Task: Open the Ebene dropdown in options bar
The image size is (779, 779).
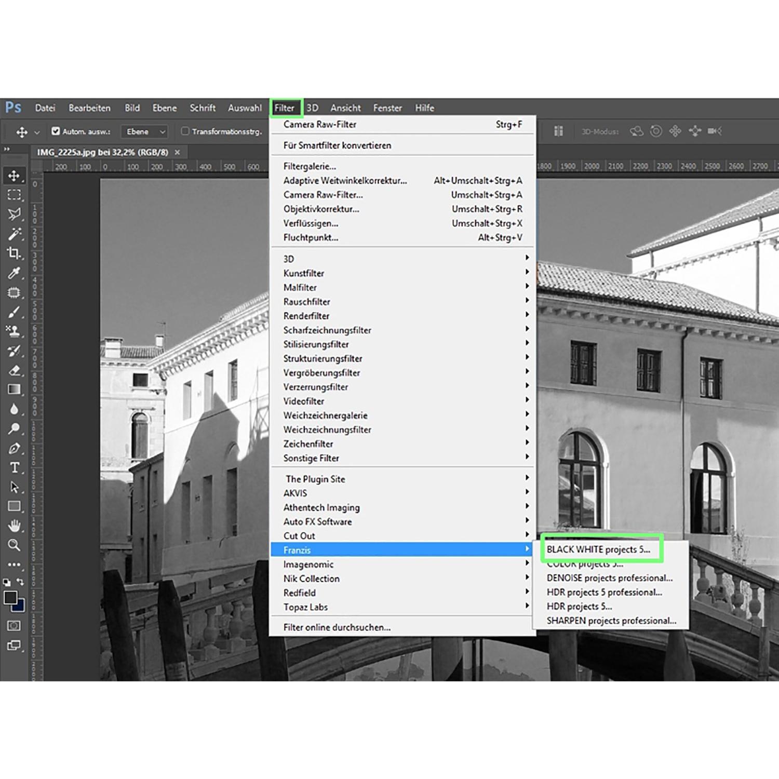Action: (145, 132)
